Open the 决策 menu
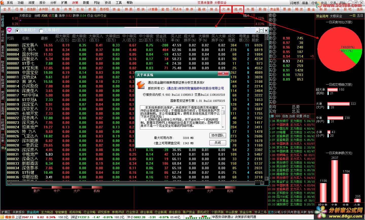This screenshot has width=365, height=220. tap(75, 3)
